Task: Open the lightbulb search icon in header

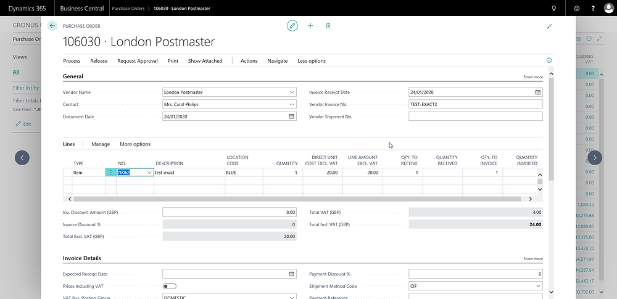Action: coord(554,8)
